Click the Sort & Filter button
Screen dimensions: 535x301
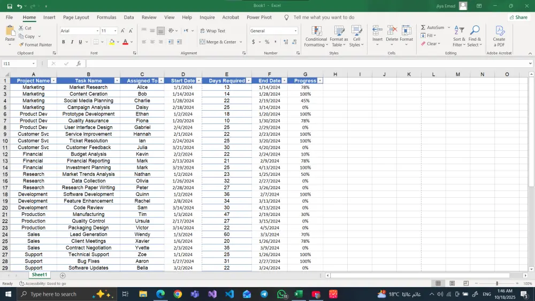coord(459,36)
